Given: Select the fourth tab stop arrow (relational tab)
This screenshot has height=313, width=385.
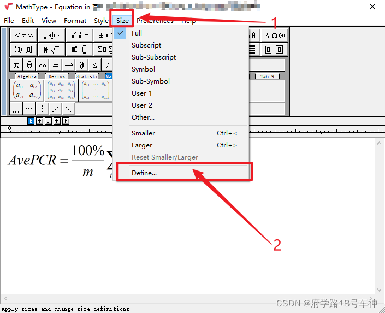Looking at the screenshot, I should click(57, 121).
